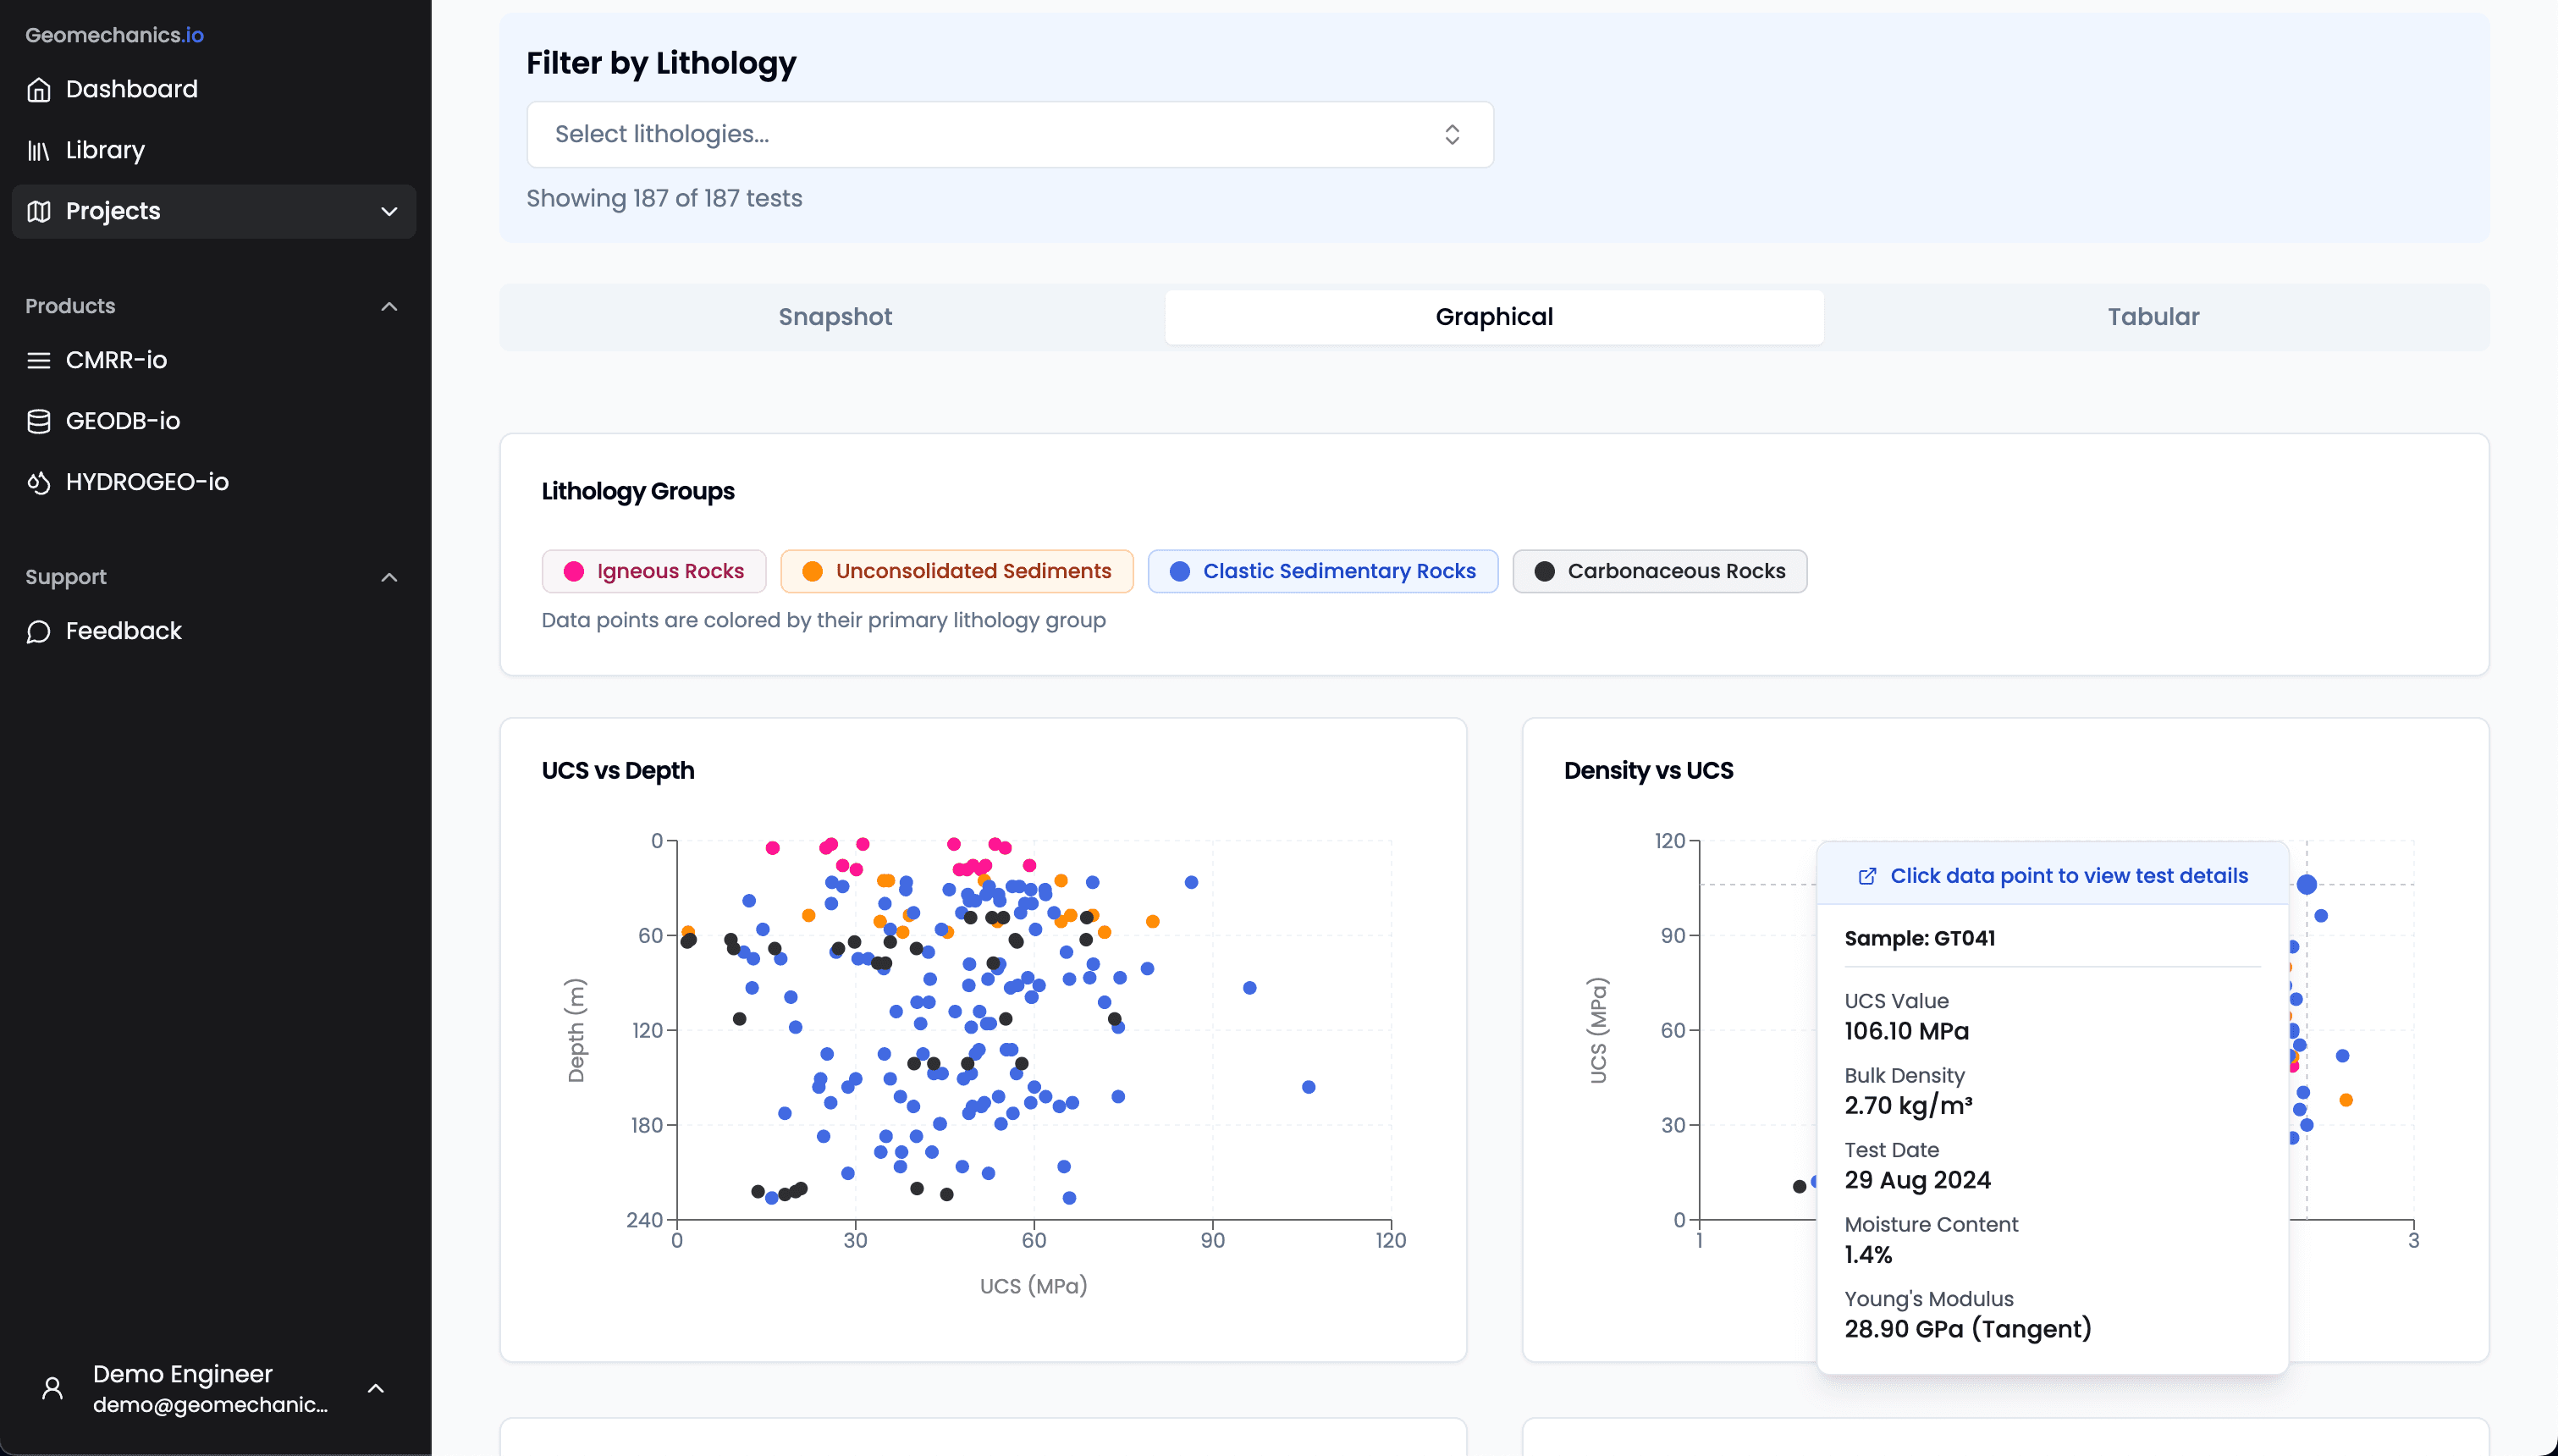Click the orange dot on Unconsolidated Sediments chip

click(812, 571)
